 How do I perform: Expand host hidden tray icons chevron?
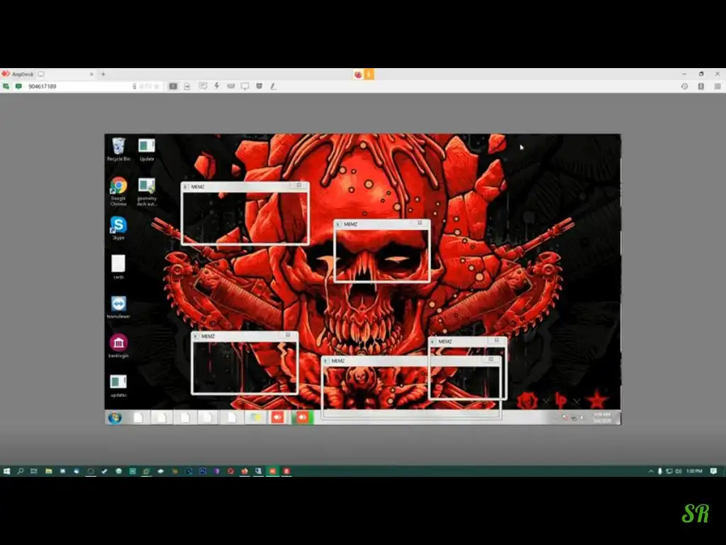651,471
